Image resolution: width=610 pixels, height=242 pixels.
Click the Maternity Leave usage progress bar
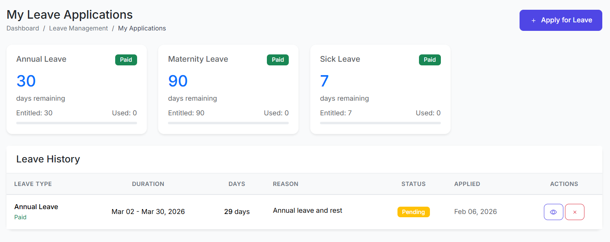tap(228, 123)
